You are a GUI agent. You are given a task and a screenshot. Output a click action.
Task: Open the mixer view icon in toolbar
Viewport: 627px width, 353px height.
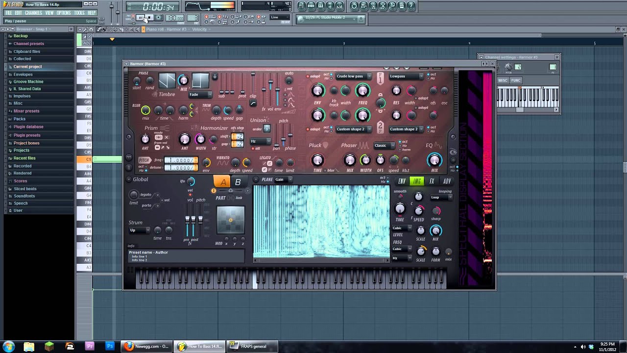click(x=339, y=6)
